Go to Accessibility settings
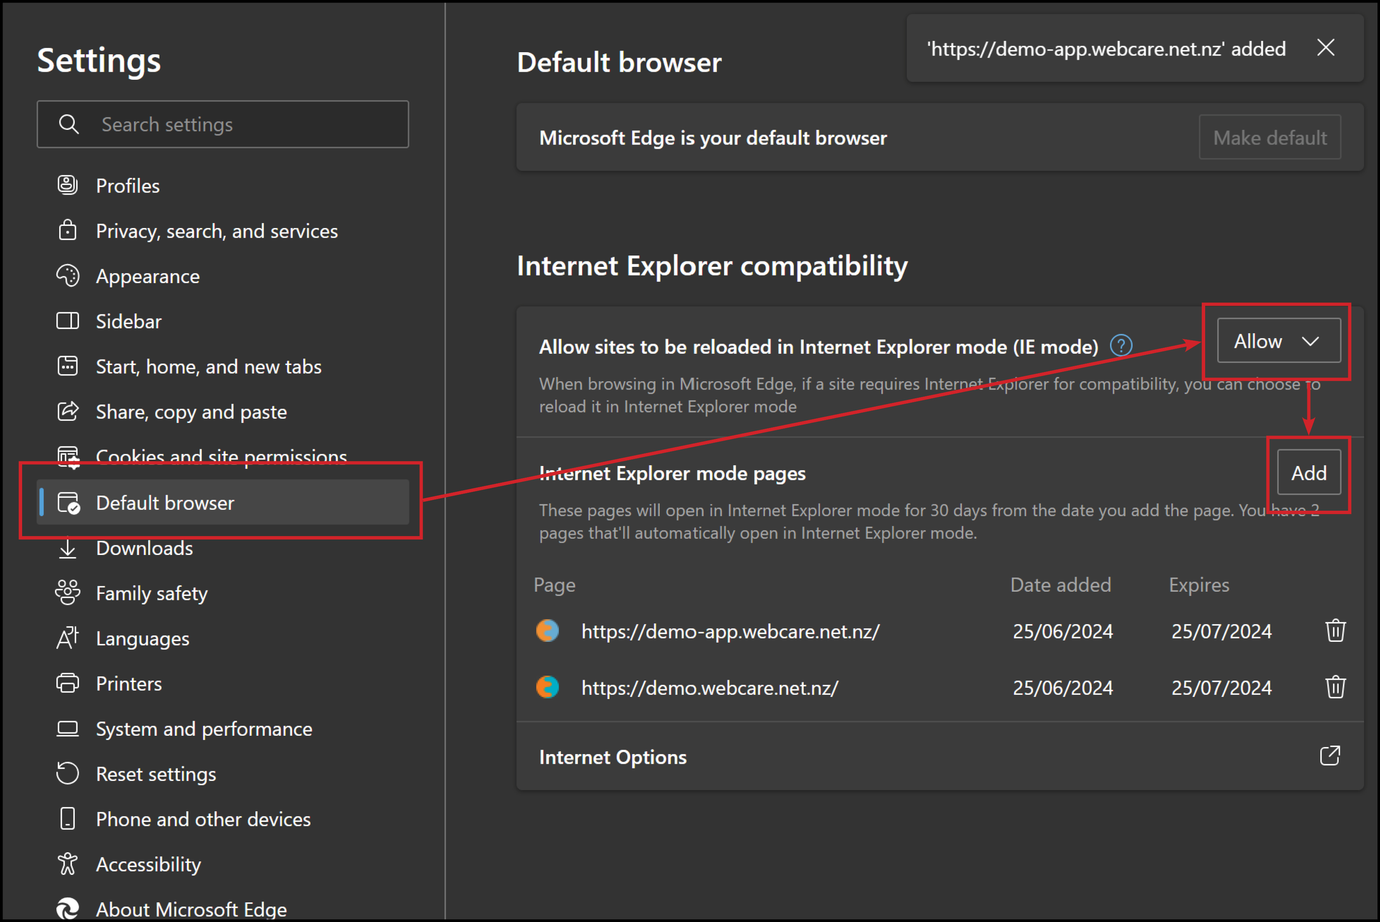 point(223,865)
